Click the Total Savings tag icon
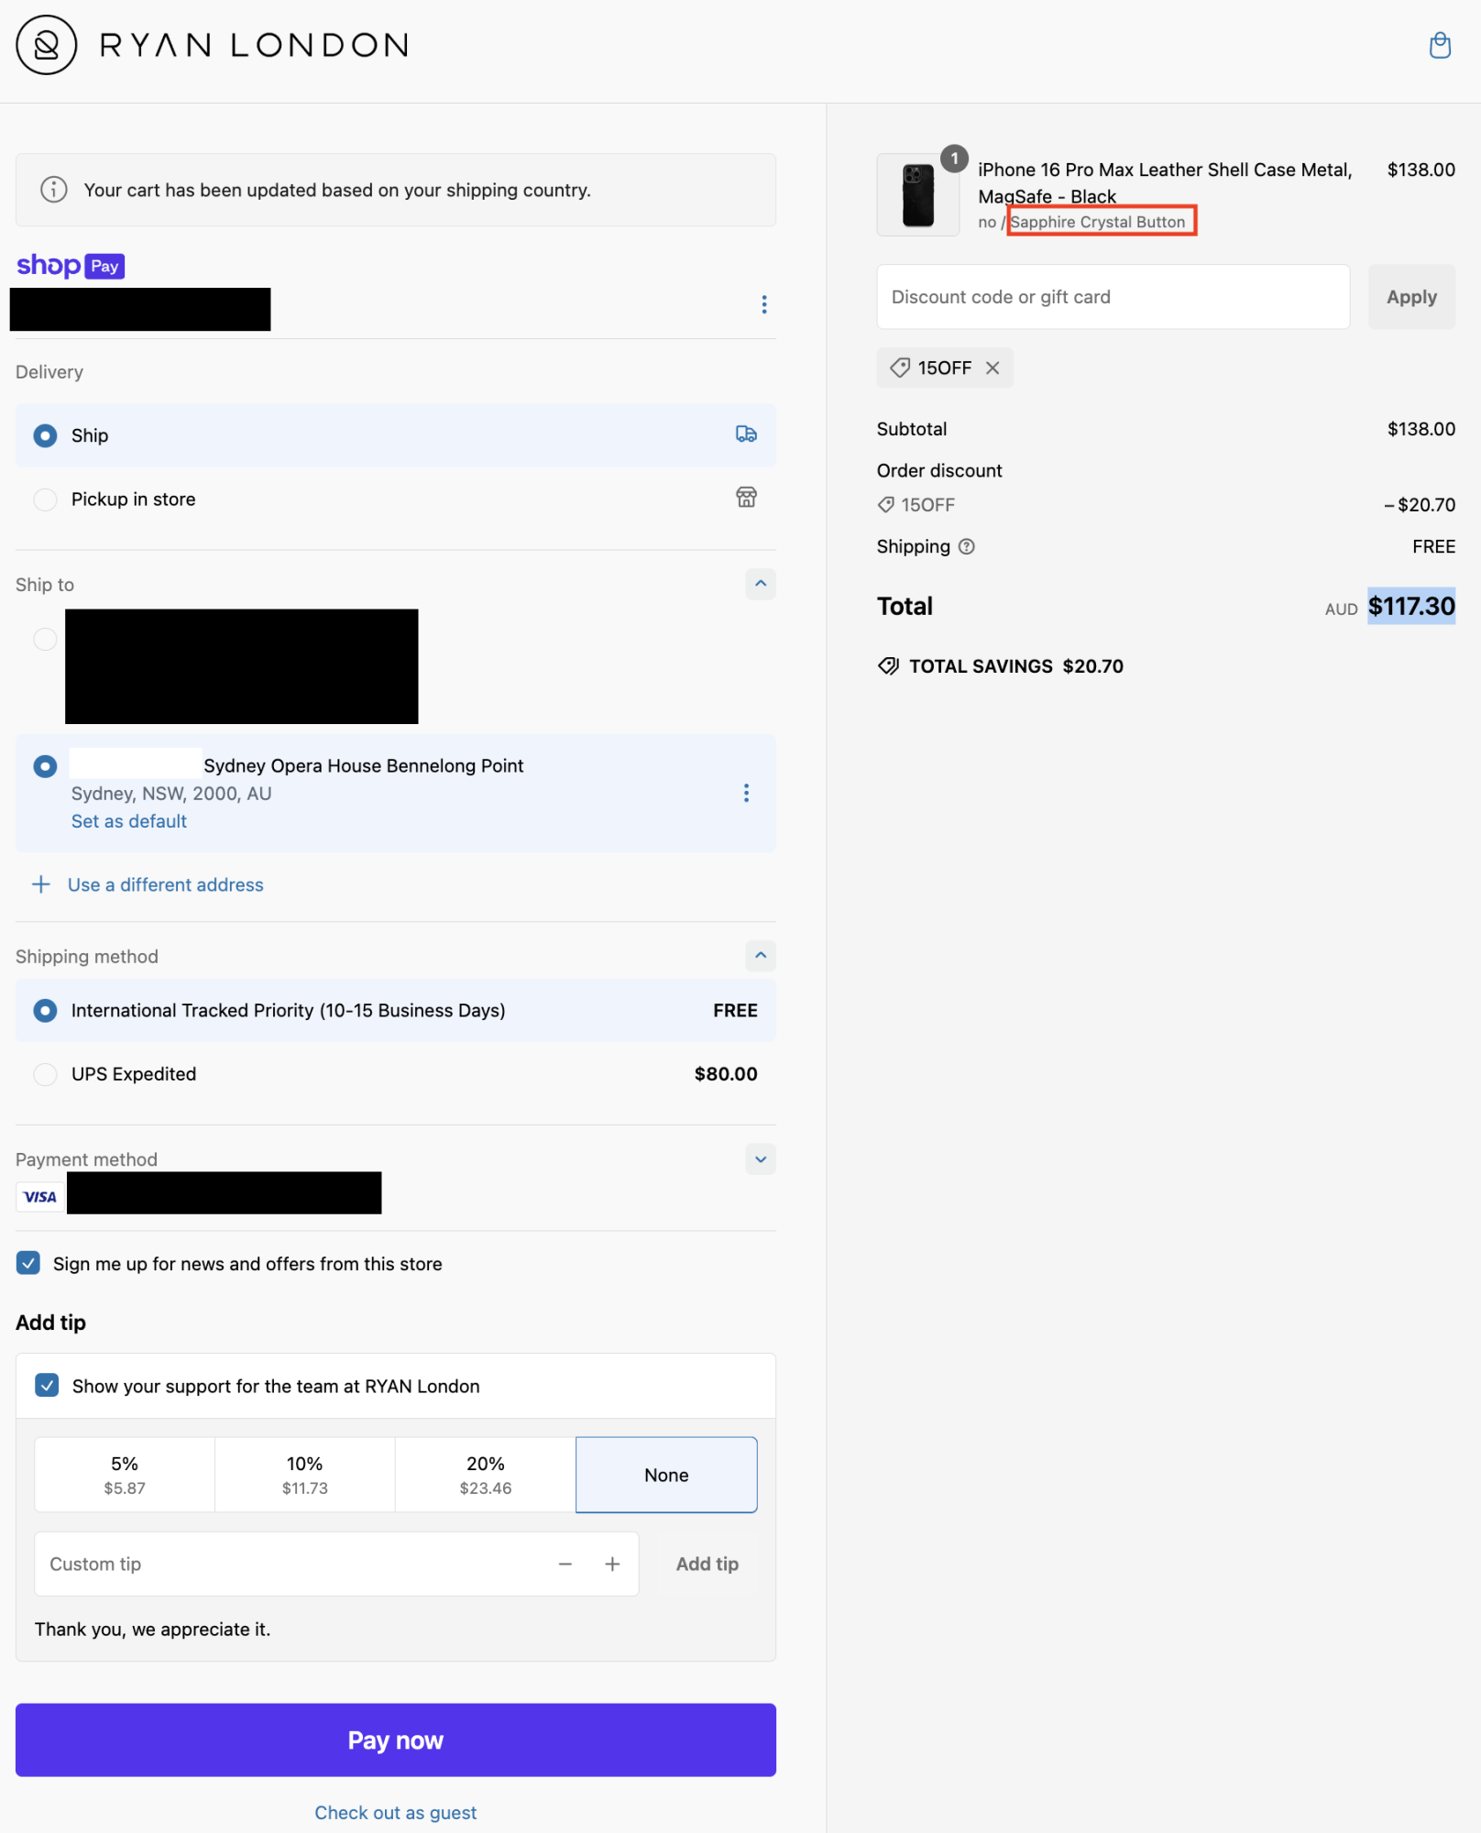 tap(888, 666)
